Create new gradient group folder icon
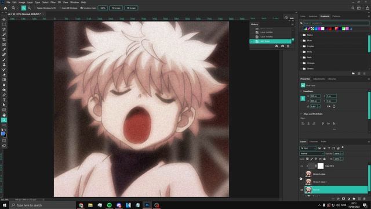371x209 pixels. (x=353, y=74)
